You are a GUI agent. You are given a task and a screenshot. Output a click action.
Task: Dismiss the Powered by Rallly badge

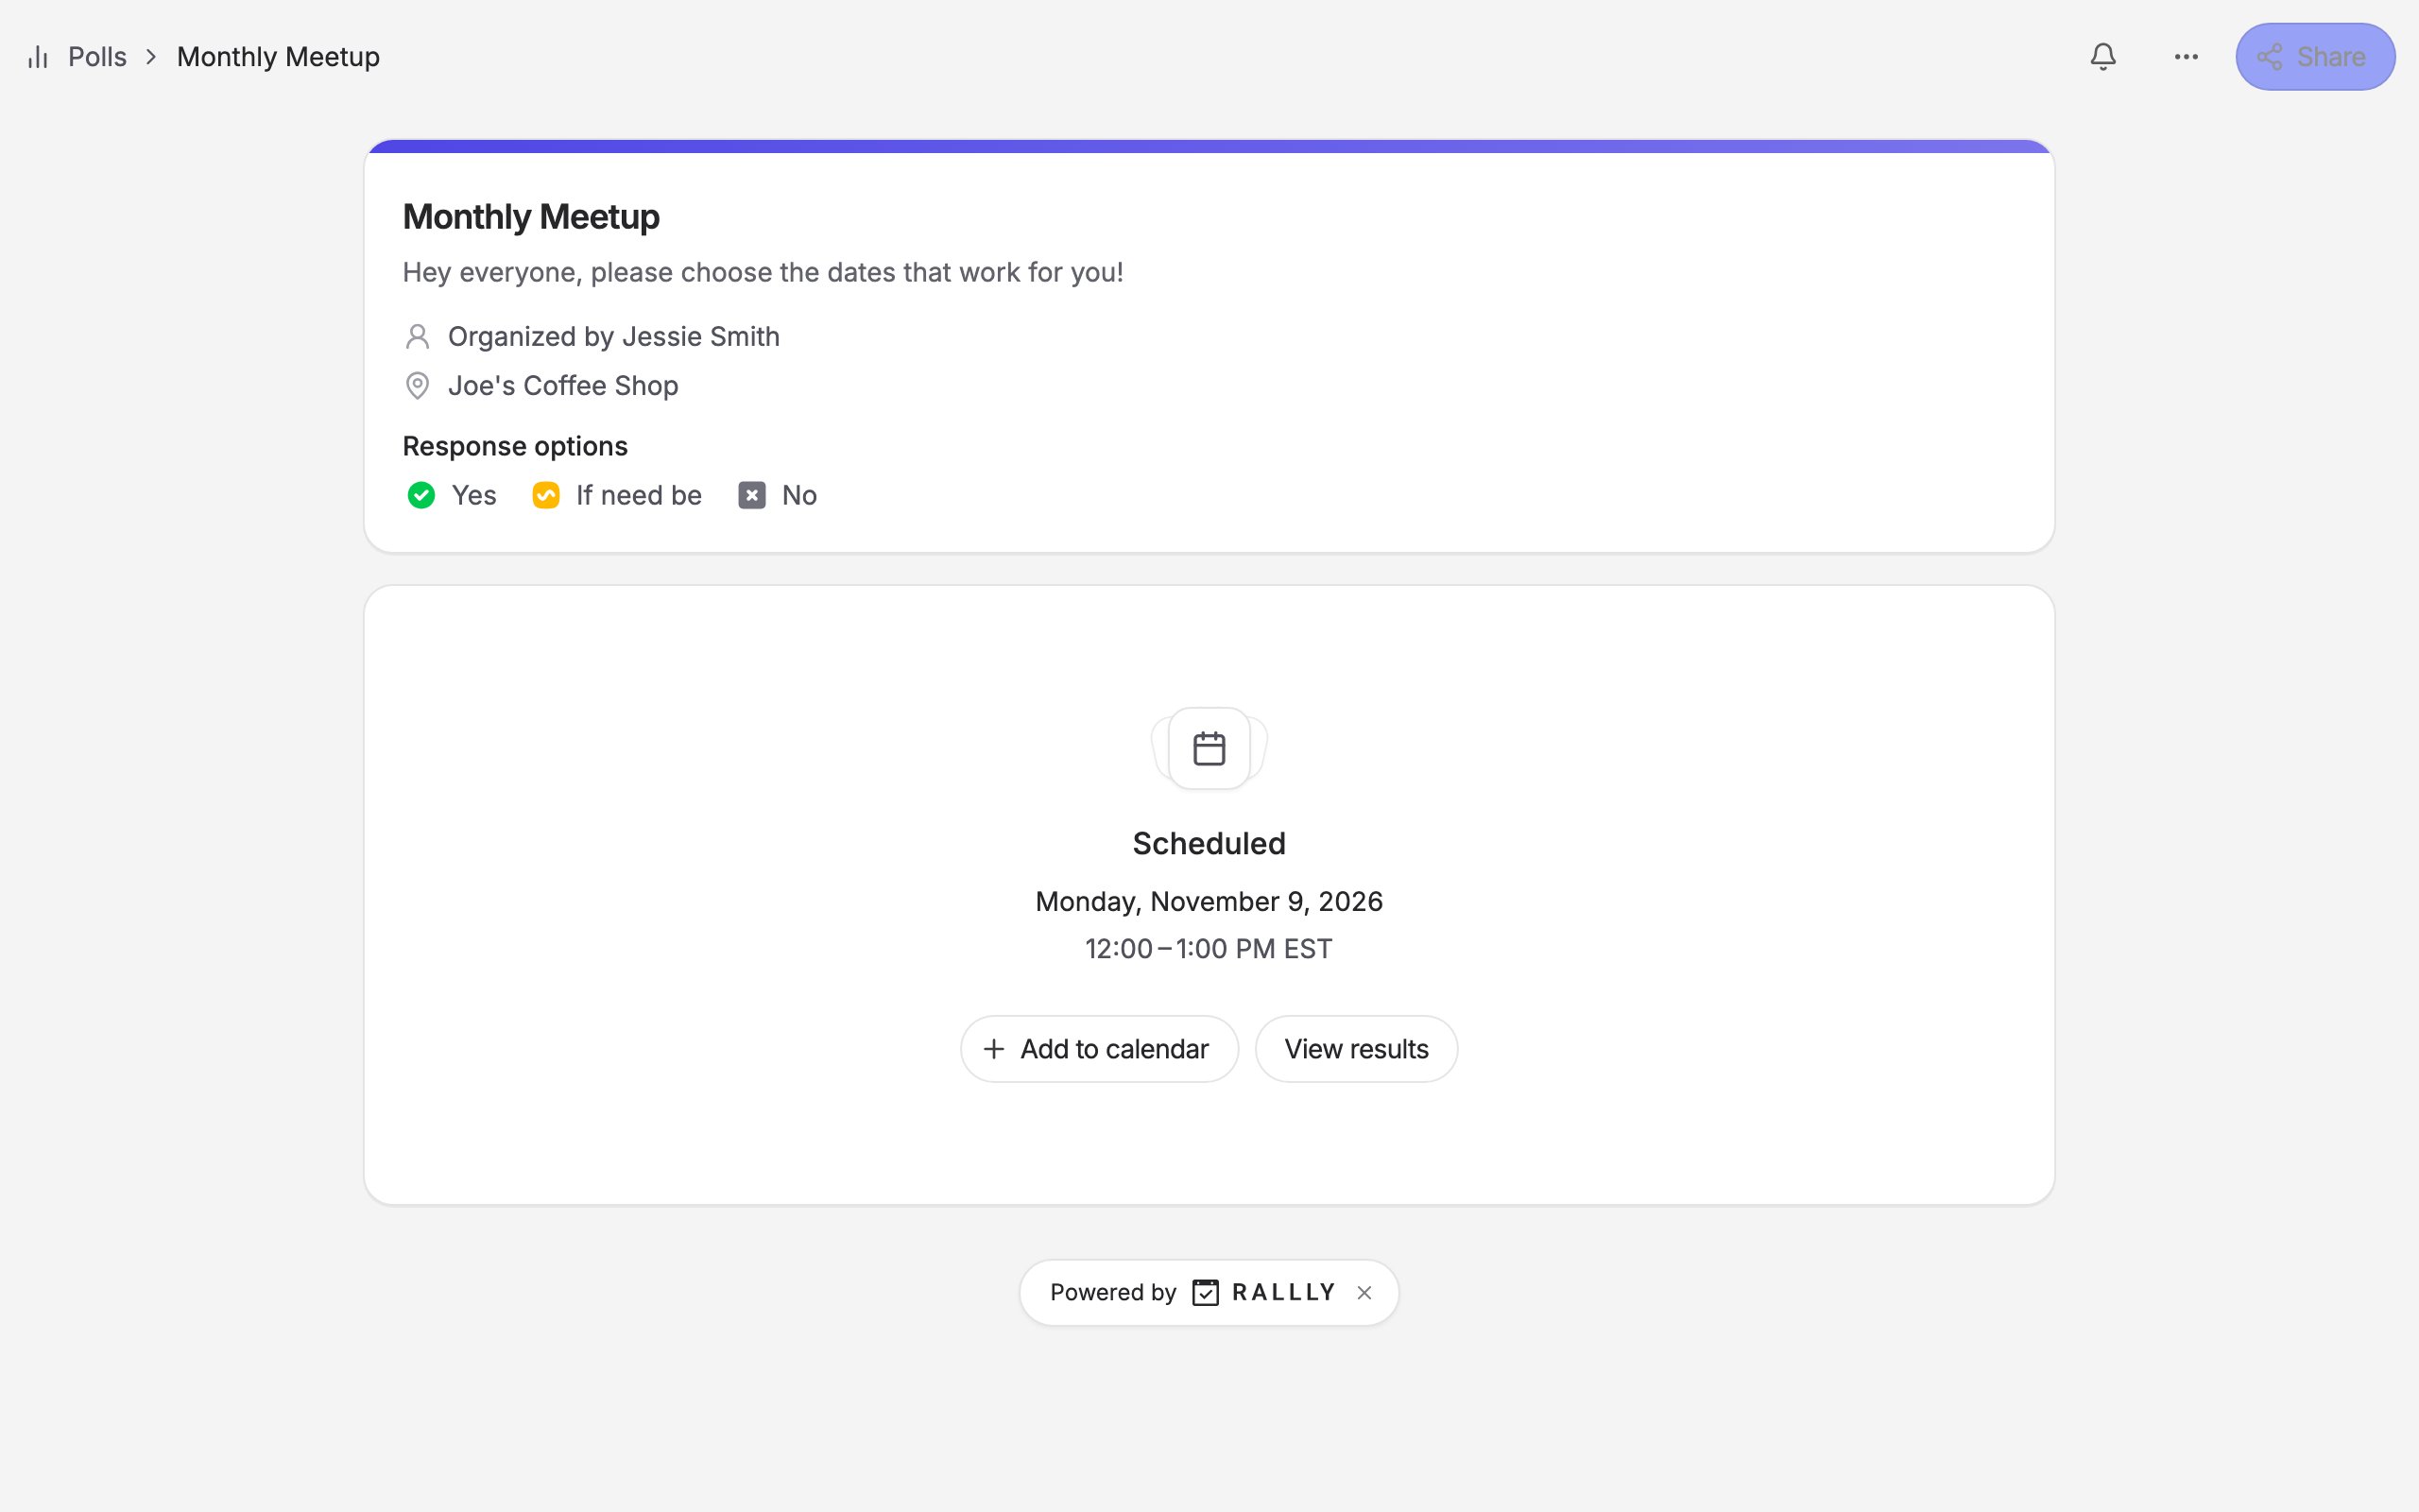point(1364,1293)
